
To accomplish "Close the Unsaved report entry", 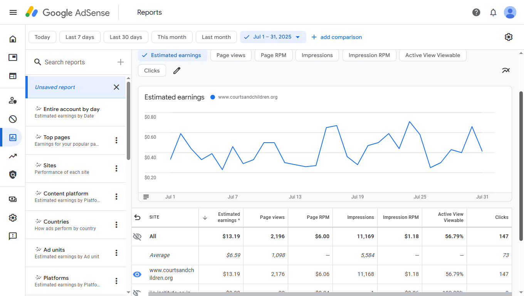I will (x=116, y=87).
